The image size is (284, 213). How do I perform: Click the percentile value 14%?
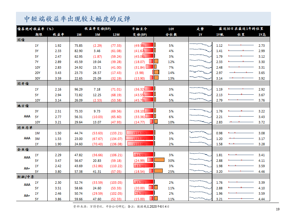click(x=171, y=73)
